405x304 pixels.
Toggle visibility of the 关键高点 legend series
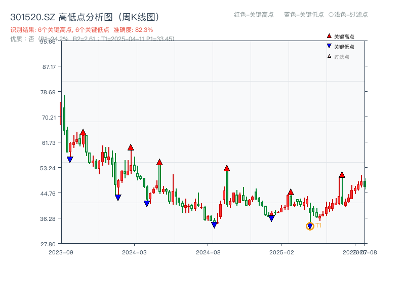click(342, 36)
